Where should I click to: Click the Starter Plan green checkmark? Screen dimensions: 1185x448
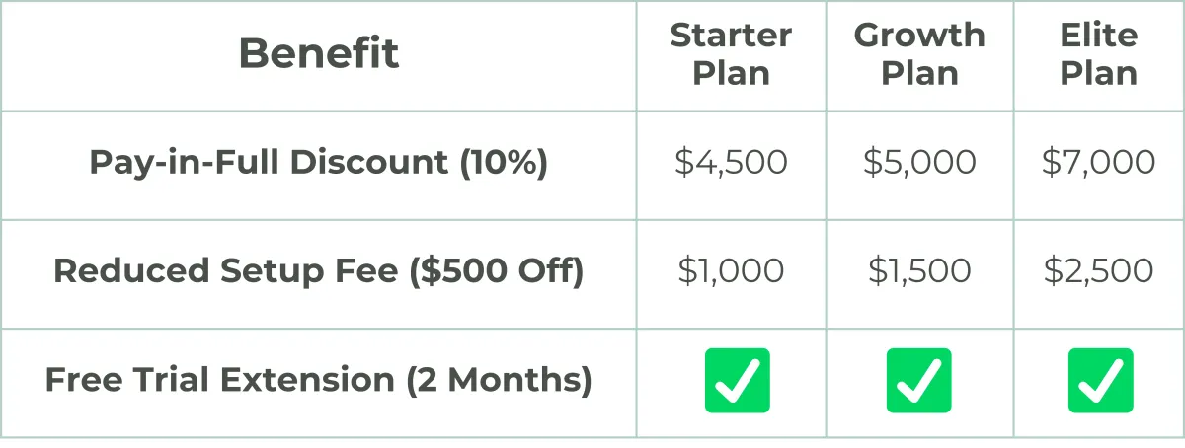pyautogui.click(x=737, y=380)
